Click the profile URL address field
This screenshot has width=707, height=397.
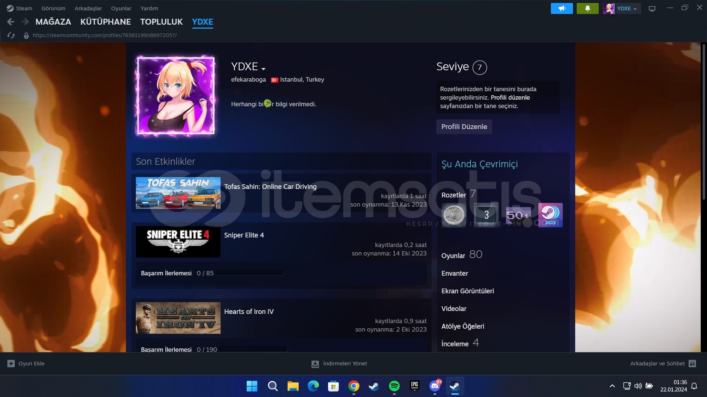point(105,35)
